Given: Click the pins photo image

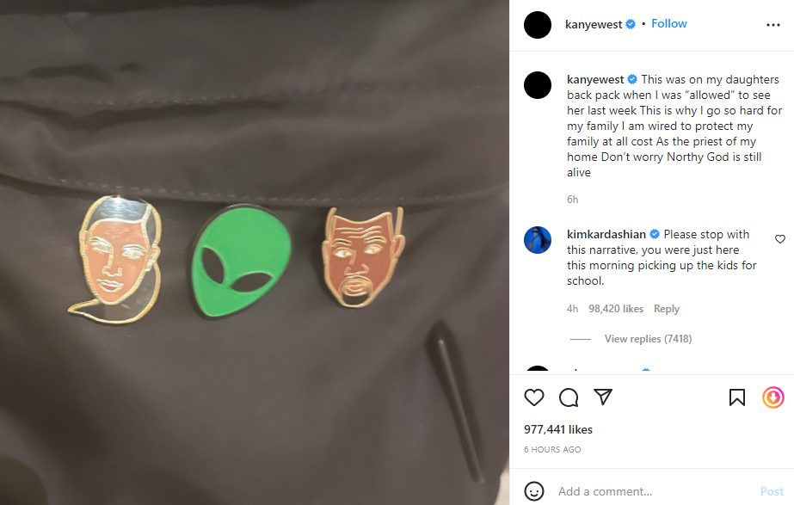Looking at the screenshot, I should point(255,252).
